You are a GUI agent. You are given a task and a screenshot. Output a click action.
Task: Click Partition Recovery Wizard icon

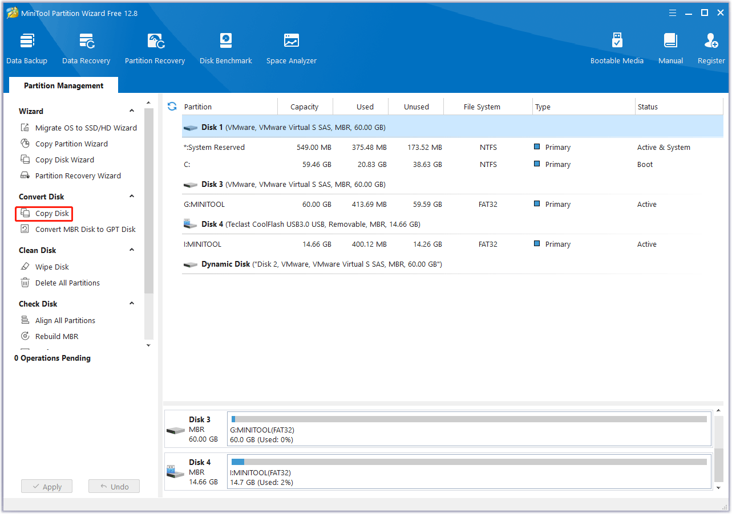[25, 176]
